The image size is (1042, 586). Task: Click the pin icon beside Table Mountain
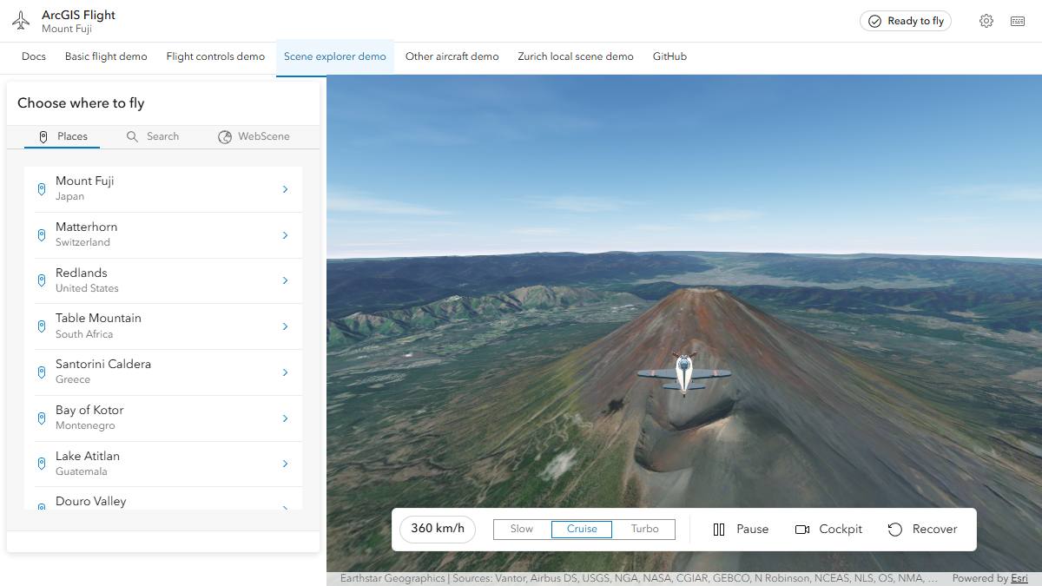click(41, 326)
